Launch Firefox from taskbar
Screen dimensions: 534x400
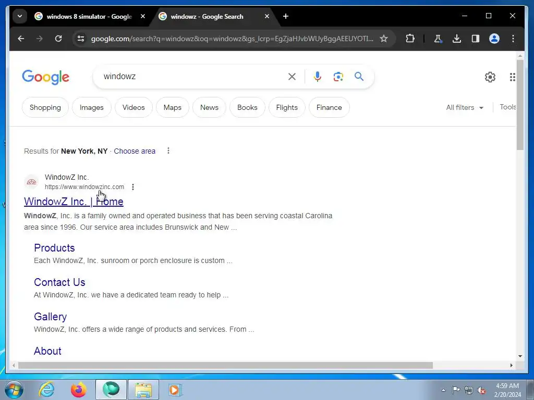pos(79,390)
